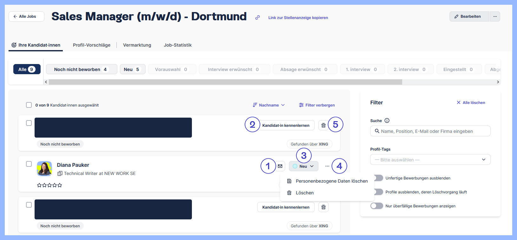517x240 pixels.
Task: Open the Nachname sort dropdown
Action: (269, 105)
